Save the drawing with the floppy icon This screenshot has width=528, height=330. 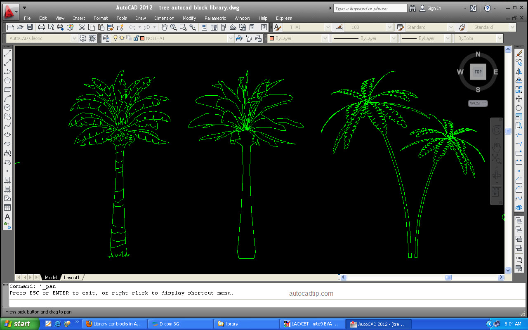click(30, 27)
